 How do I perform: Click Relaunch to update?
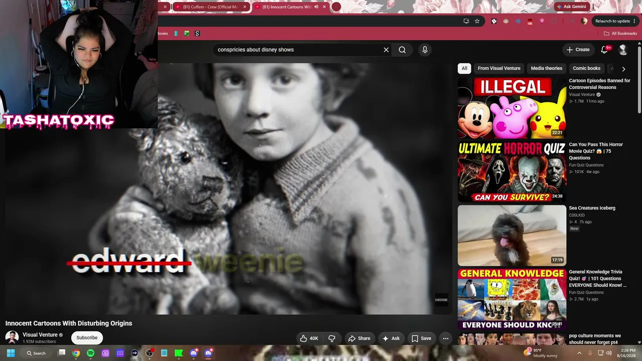tap(612, 21)
